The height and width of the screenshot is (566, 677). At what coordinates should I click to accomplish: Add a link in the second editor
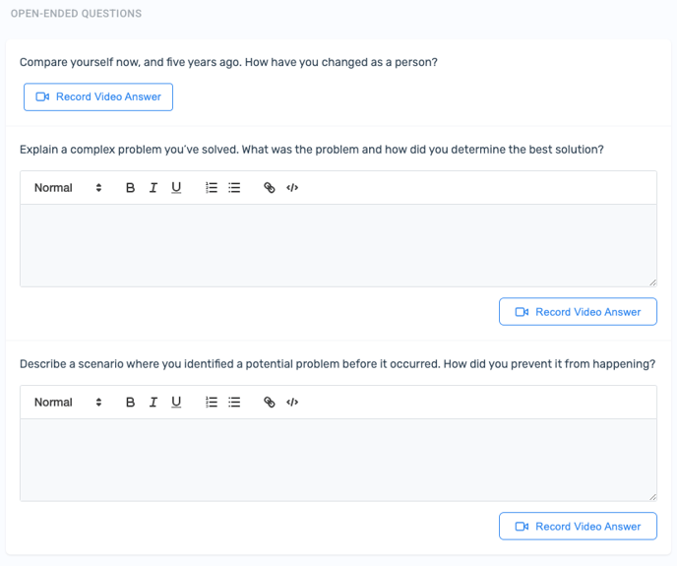pyautogui.click(x=270, y=403)
